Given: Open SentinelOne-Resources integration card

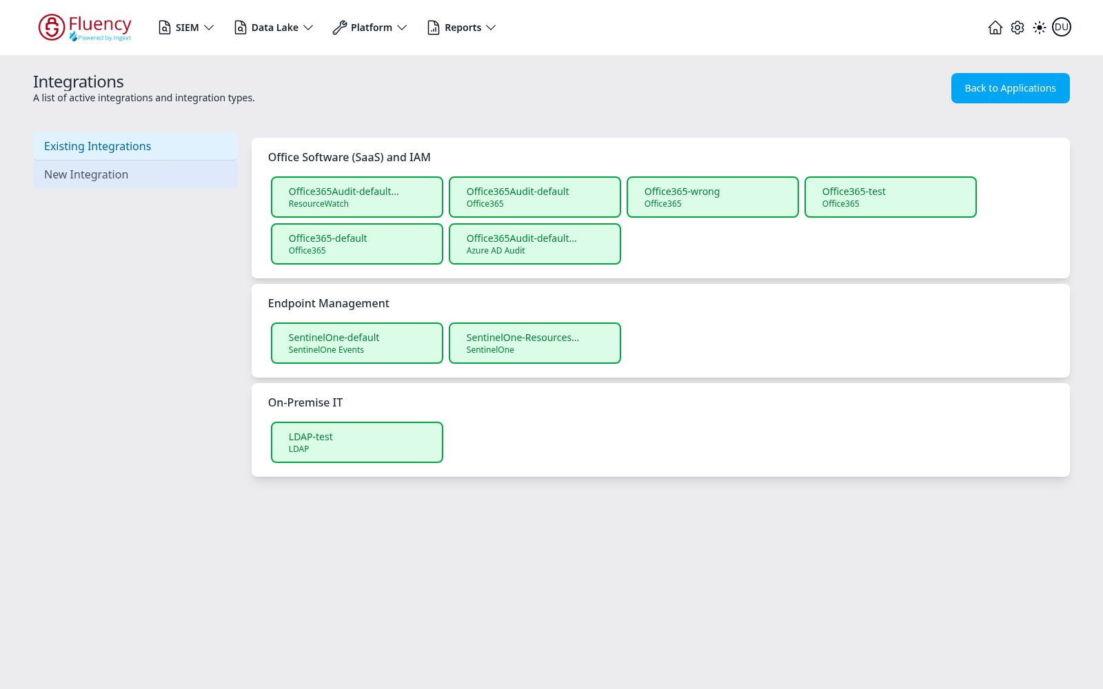Looking at the screenshot, I should (x=535, y=343).
